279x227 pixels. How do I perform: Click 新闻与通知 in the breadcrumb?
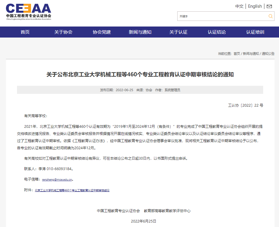pyautogui.click(x=251, y=54)
